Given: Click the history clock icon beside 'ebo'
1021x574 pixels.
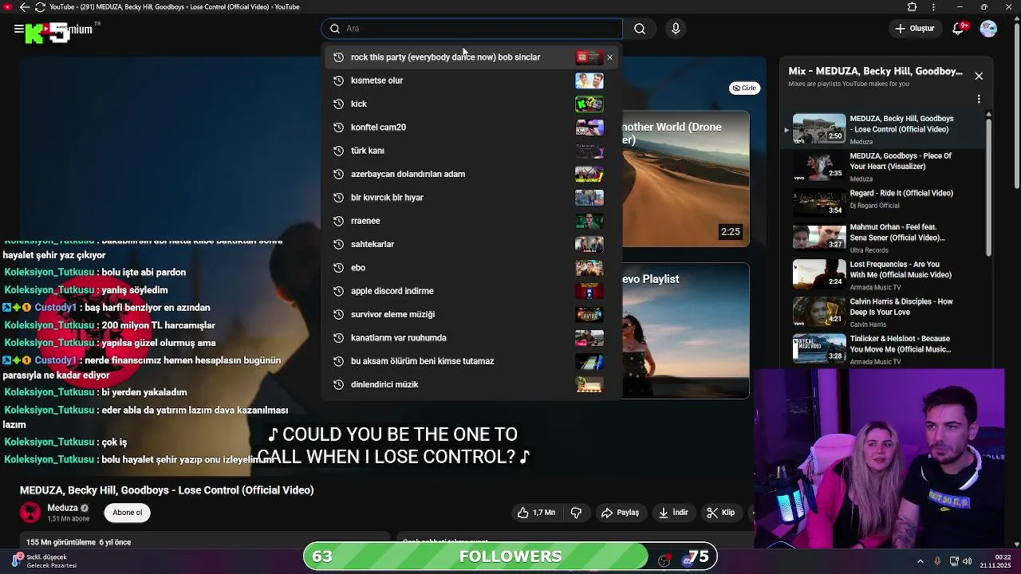Looking at the screenshot, I should click(338, 268).
